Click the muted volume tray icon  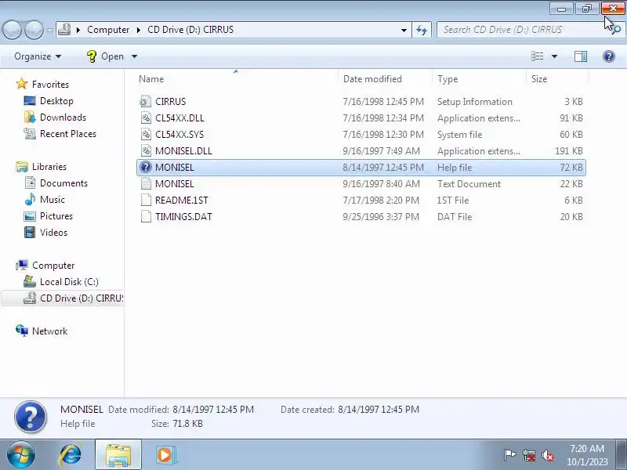click(548, 455)
